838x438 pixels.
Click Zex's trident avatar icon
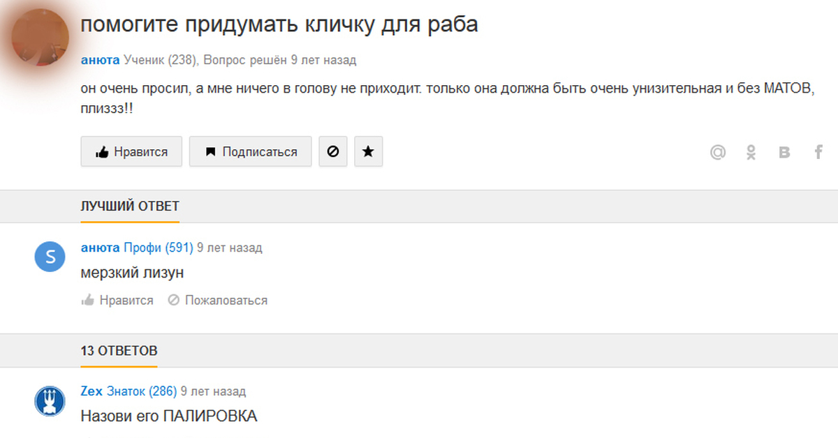(50, 401)
